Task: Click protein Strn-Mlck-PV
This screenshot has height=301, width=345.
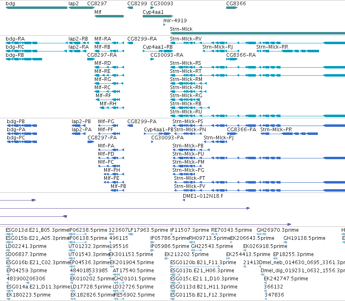Action: (x=190, y=186)
